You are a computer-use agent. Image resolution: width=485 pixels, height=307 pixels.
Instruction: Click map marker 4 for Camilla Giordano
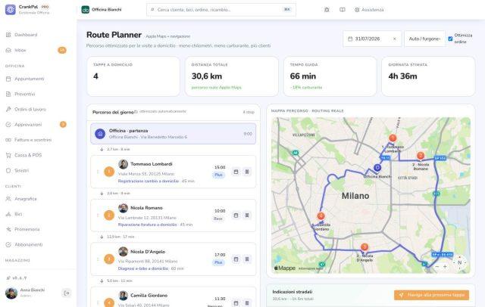pos(321,216)
